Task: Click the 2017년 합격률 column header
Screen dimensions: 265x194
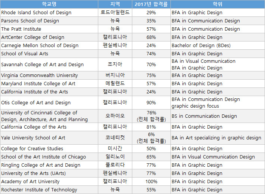Action: coord(151,4)
